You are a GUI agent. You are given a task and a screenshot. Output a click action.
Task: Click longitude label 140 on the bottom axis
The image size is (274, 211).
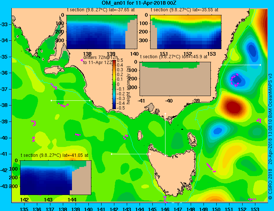[88, 209]
